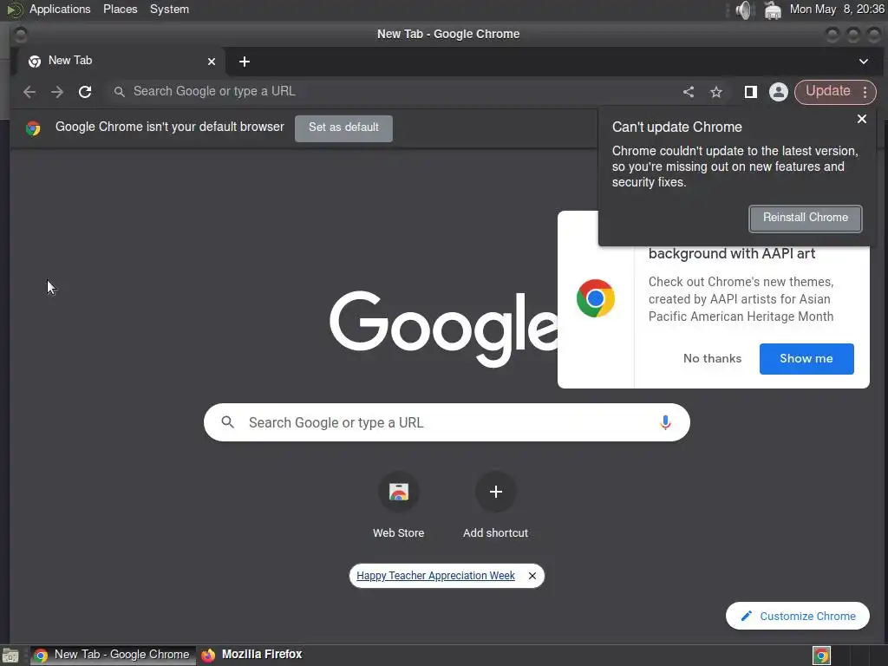
Task: Start voice search with the microphone icon
Action: click(x=665, y=422)
